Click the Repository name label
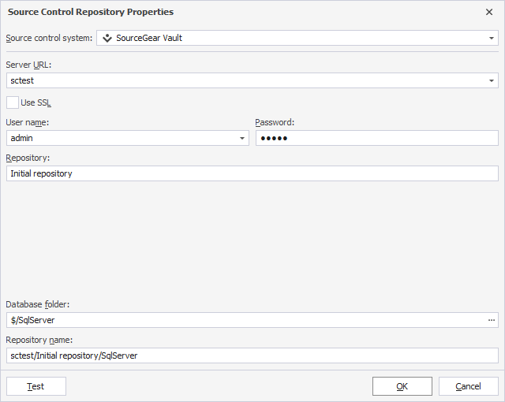 click(39, 340)
